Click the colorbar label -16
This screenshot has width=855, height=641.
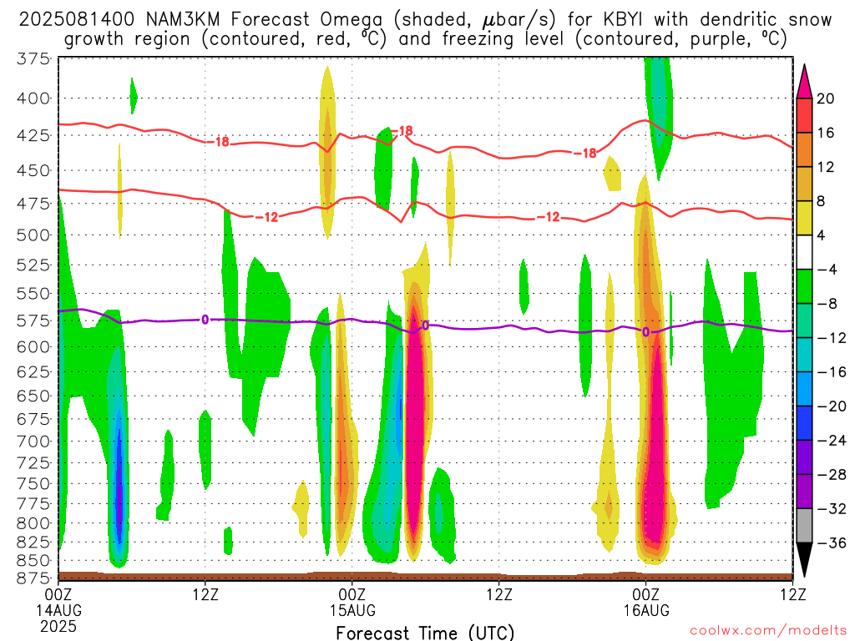coord(832,372)
